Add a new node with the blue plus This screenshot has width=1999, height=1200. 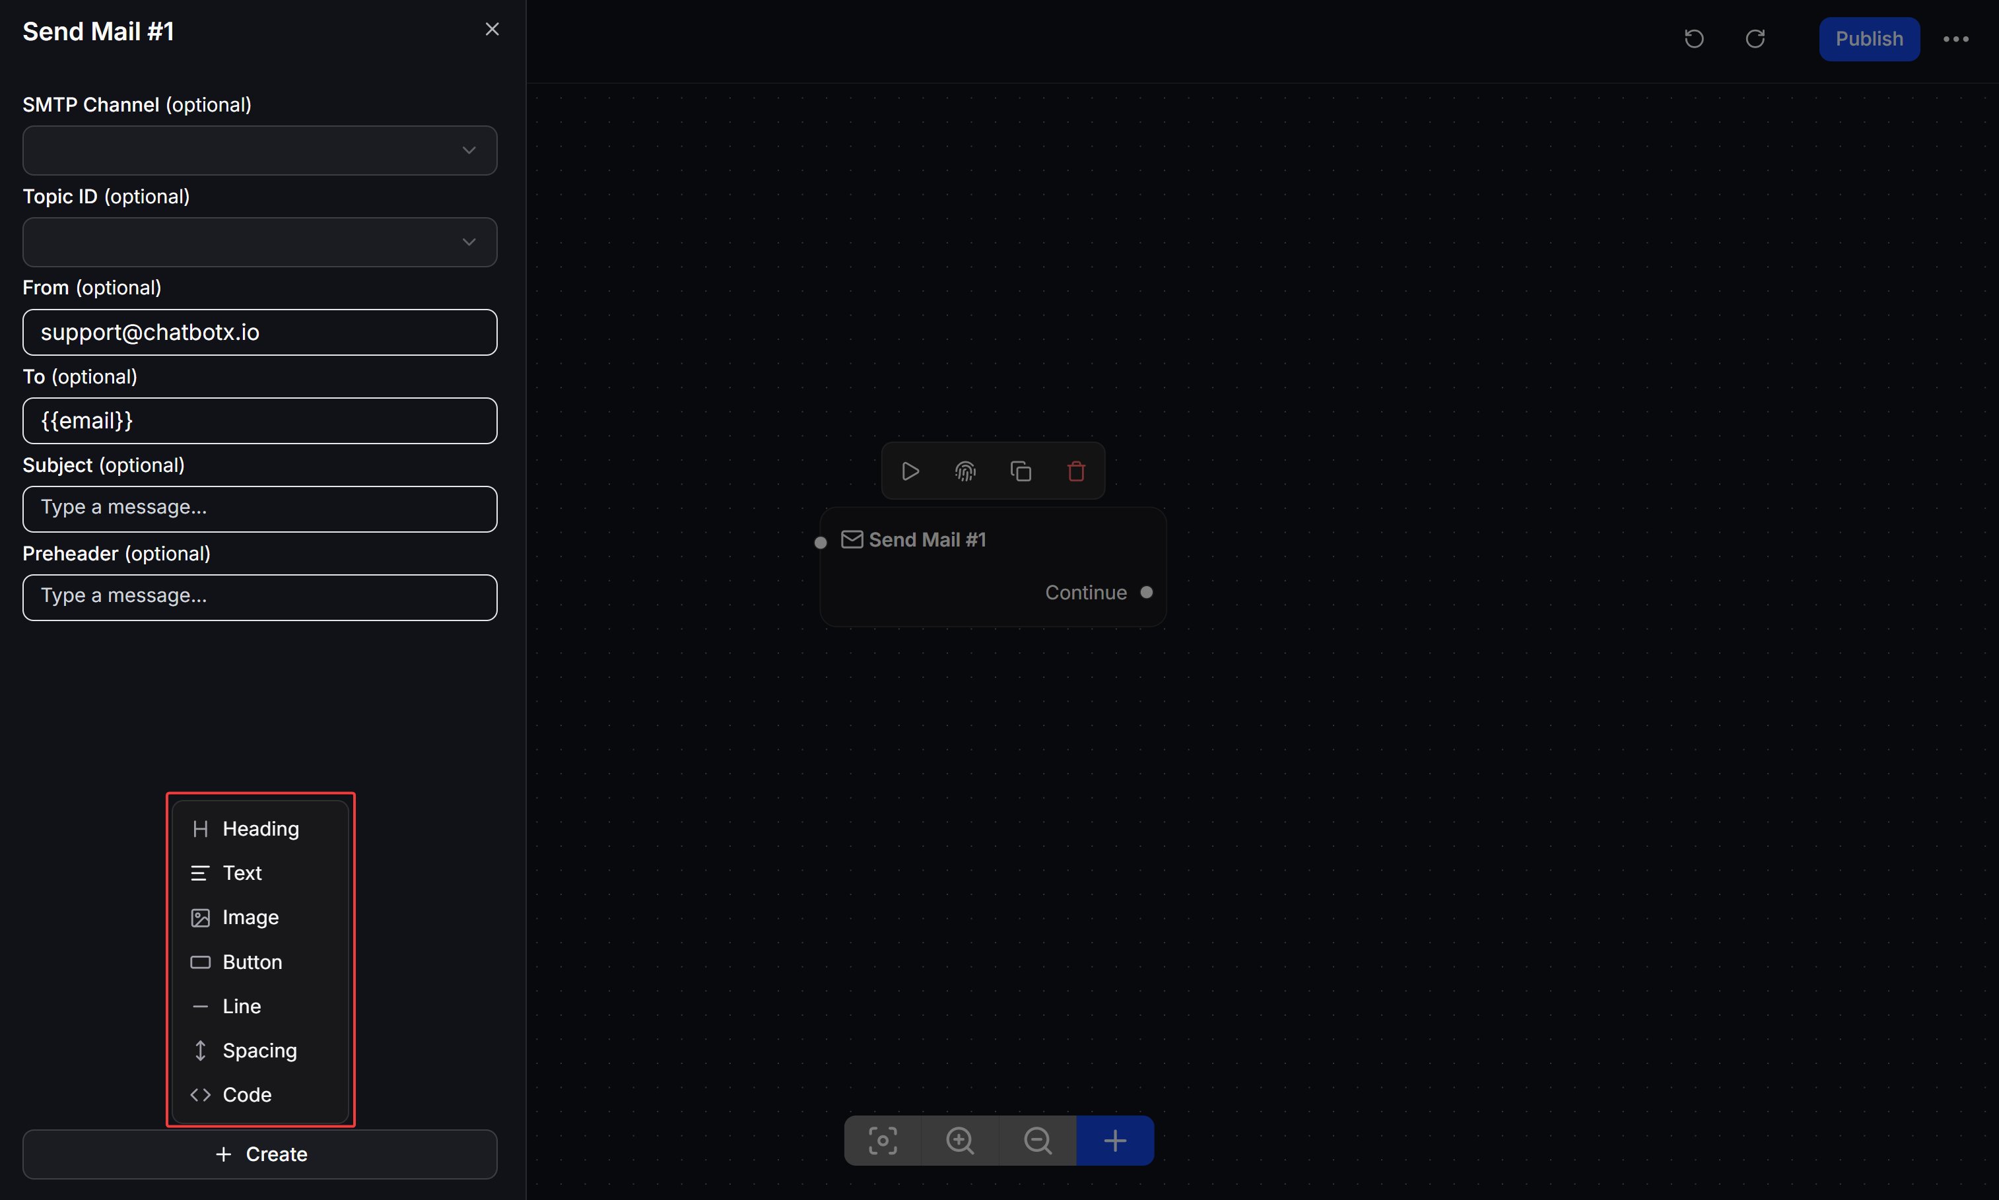[x=1115, y=1141]
